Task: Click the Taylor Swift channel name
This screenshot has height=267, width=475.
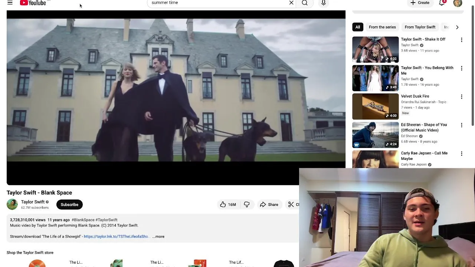Action: 33,202
